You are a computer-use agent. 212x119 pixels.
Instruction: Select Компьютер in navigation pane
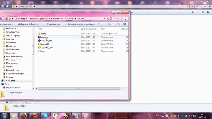pyautogui.click(x=10, y=81)
